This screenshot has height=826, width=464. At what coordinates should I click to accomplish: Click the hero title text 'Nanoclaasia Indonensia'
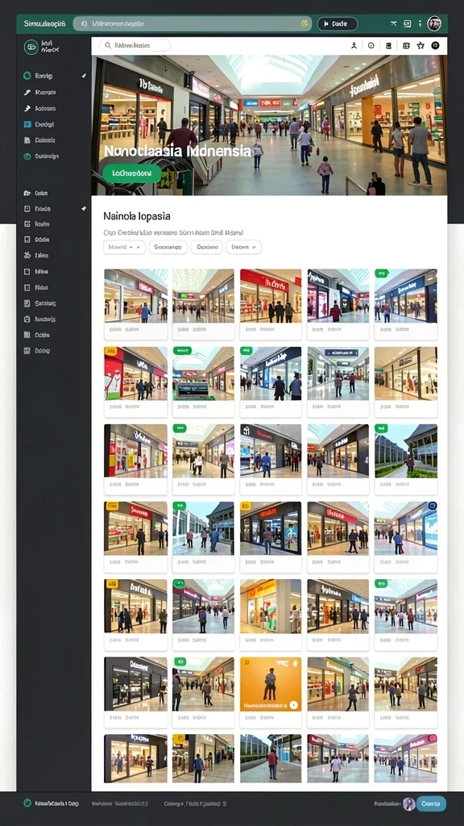click(x=178, y=151)
